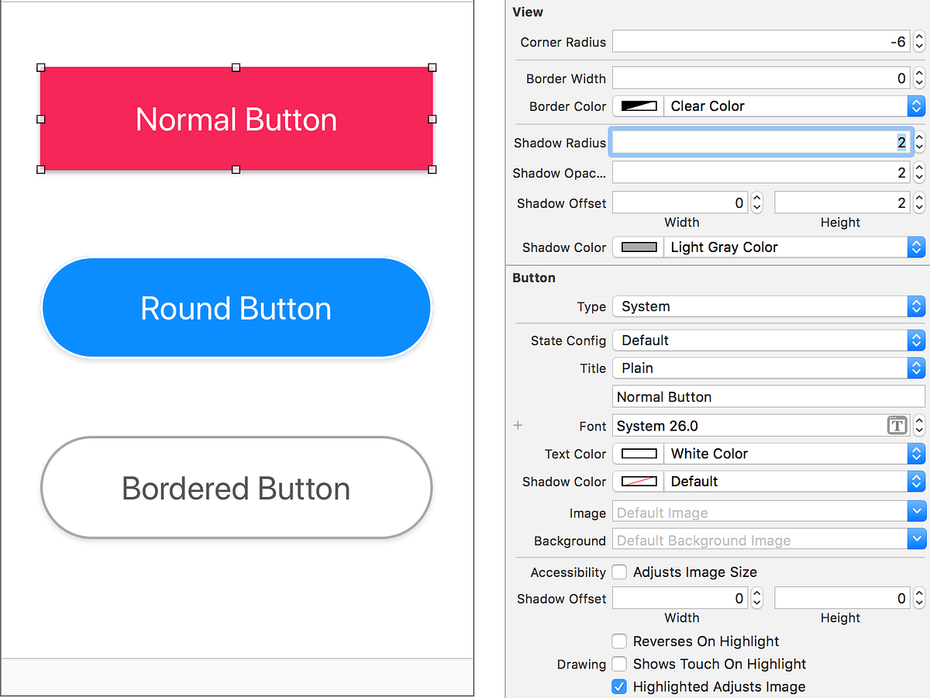Decrement Shadow Opacity using the stepper
Screen dimensions: 930x698
point(919,176)
